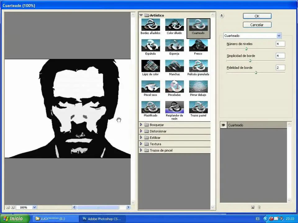Expand the Textura filter folder

point(141,144)
